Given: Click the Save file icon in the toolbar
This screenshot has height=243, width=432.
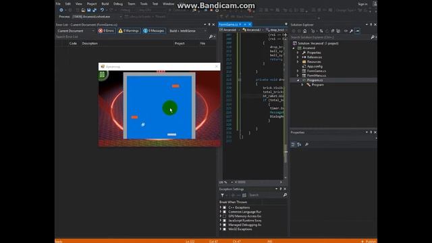Looking at the screenshot, I should (88, 10).
